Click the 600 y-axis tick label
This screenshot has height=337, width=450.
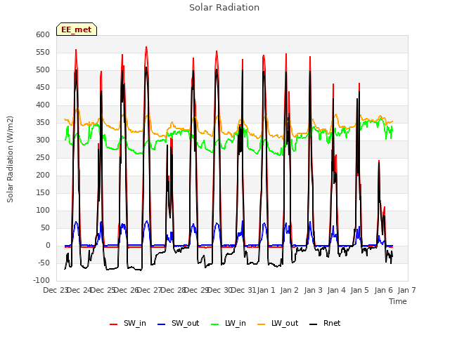43,34
